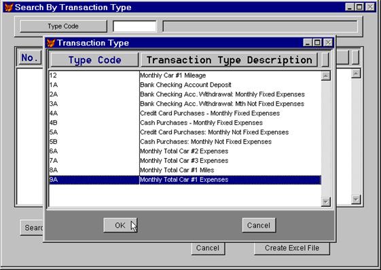The height and width of the screenshot is (270, 381).
Task: Click Cancel in Search By Transaction Type window
Action: point(208,248)
